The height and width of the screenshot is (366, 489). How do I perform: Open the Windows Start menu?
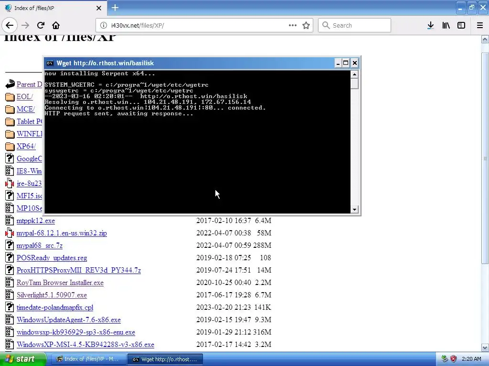tap(23, 359)
